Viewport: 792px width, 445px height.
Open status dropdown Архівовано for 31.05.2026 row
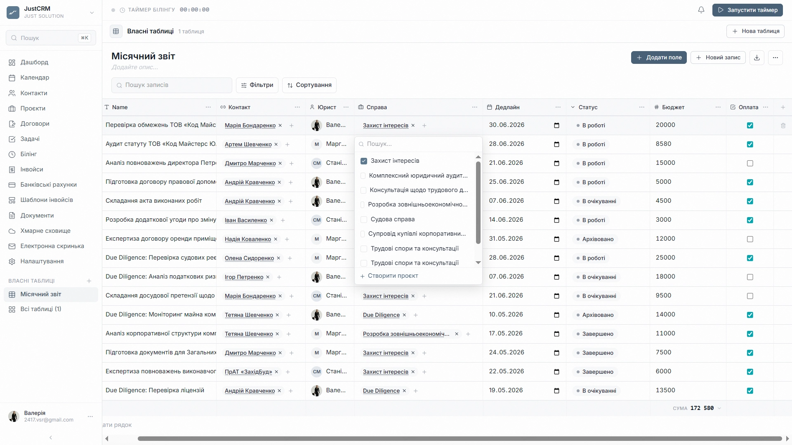[595, 239]
